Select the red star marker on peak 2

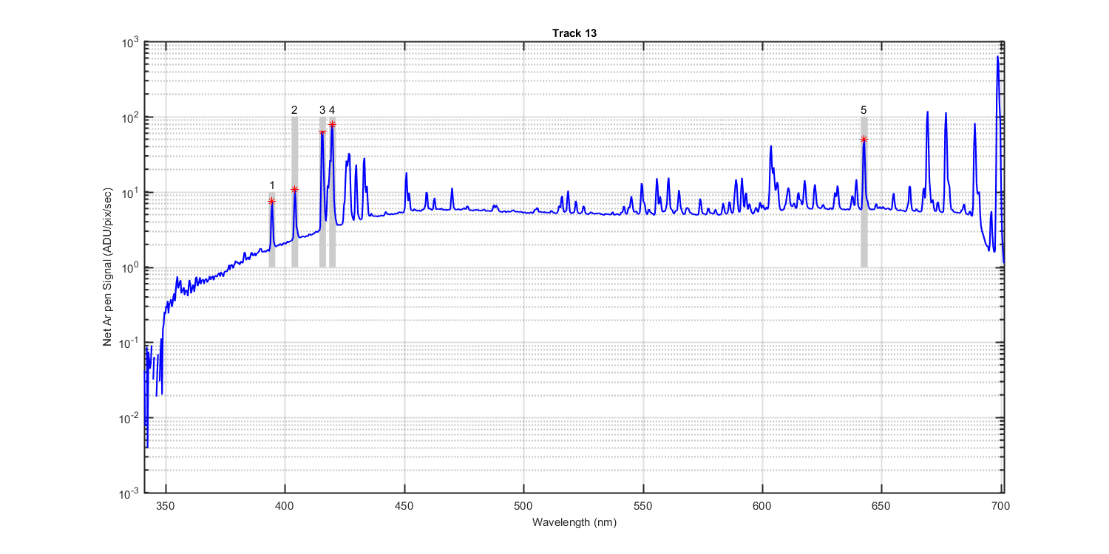pyautogui.click(x=294, y=190)
